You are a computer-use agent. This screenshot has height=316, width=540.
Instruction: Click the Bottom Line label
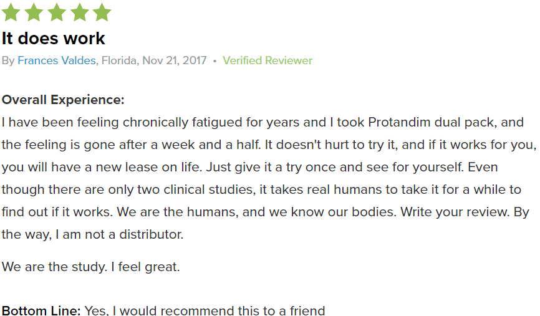tap(41, 310)
